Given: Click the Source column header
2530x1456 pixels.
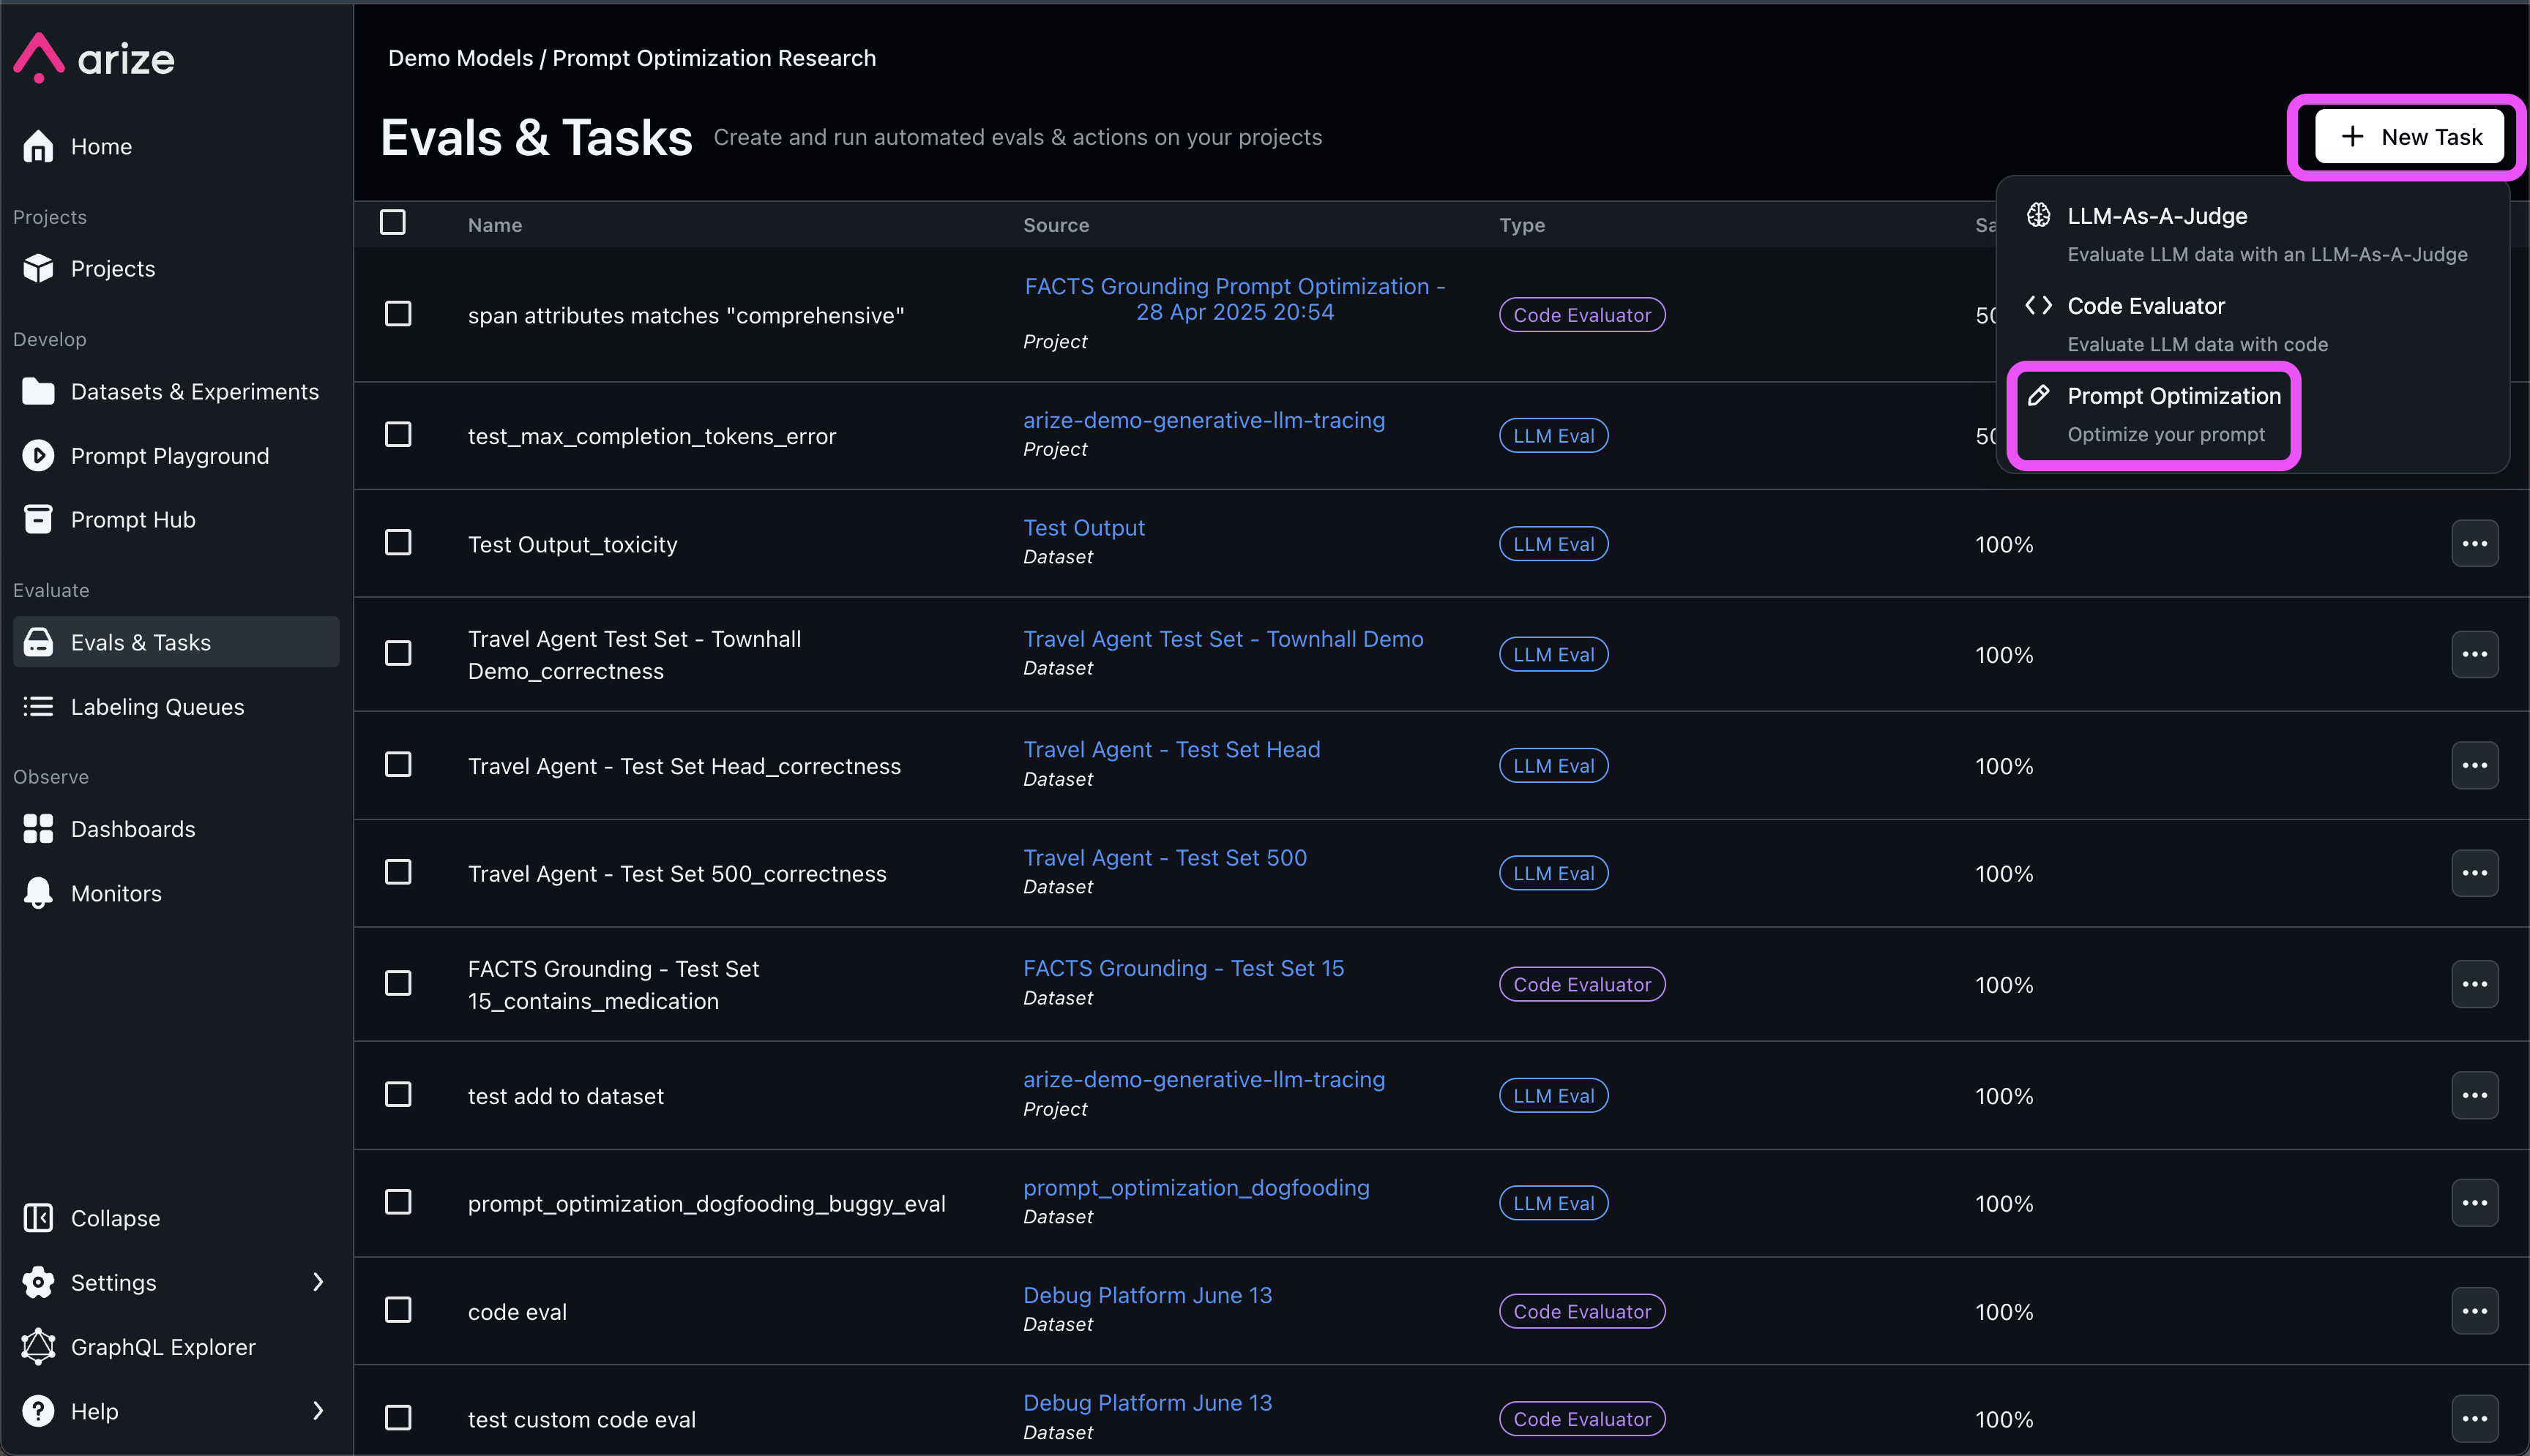Looking at the screenshot, I should pos(1056,224).
